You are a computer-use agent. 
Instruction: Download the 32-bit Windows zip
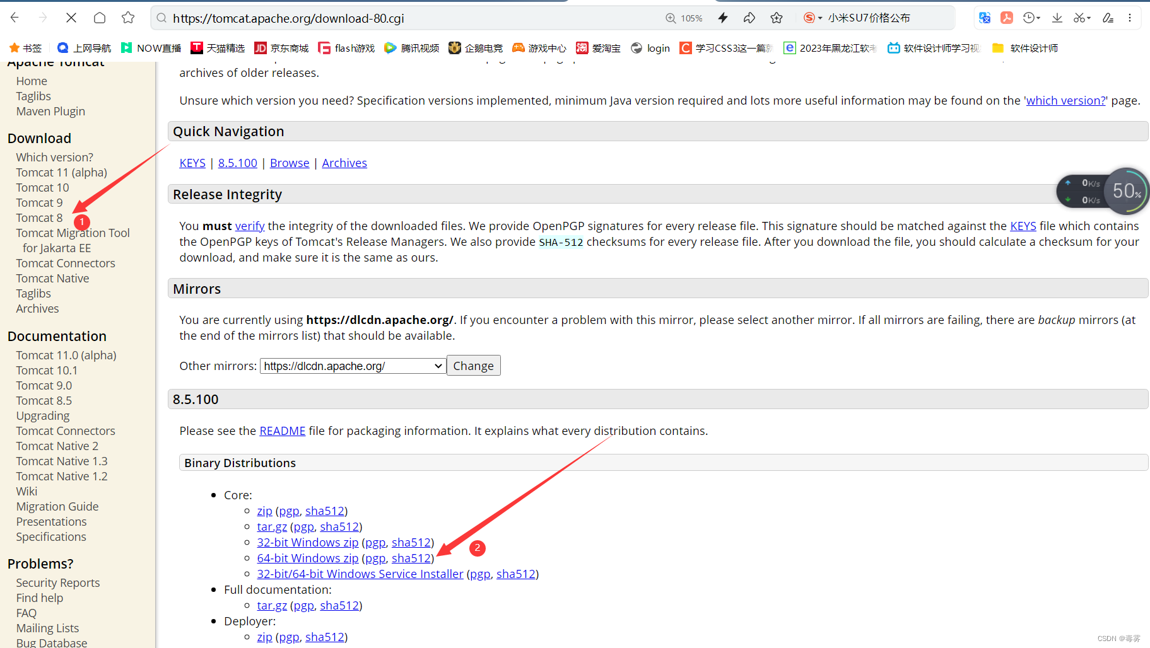coord(308,542)
